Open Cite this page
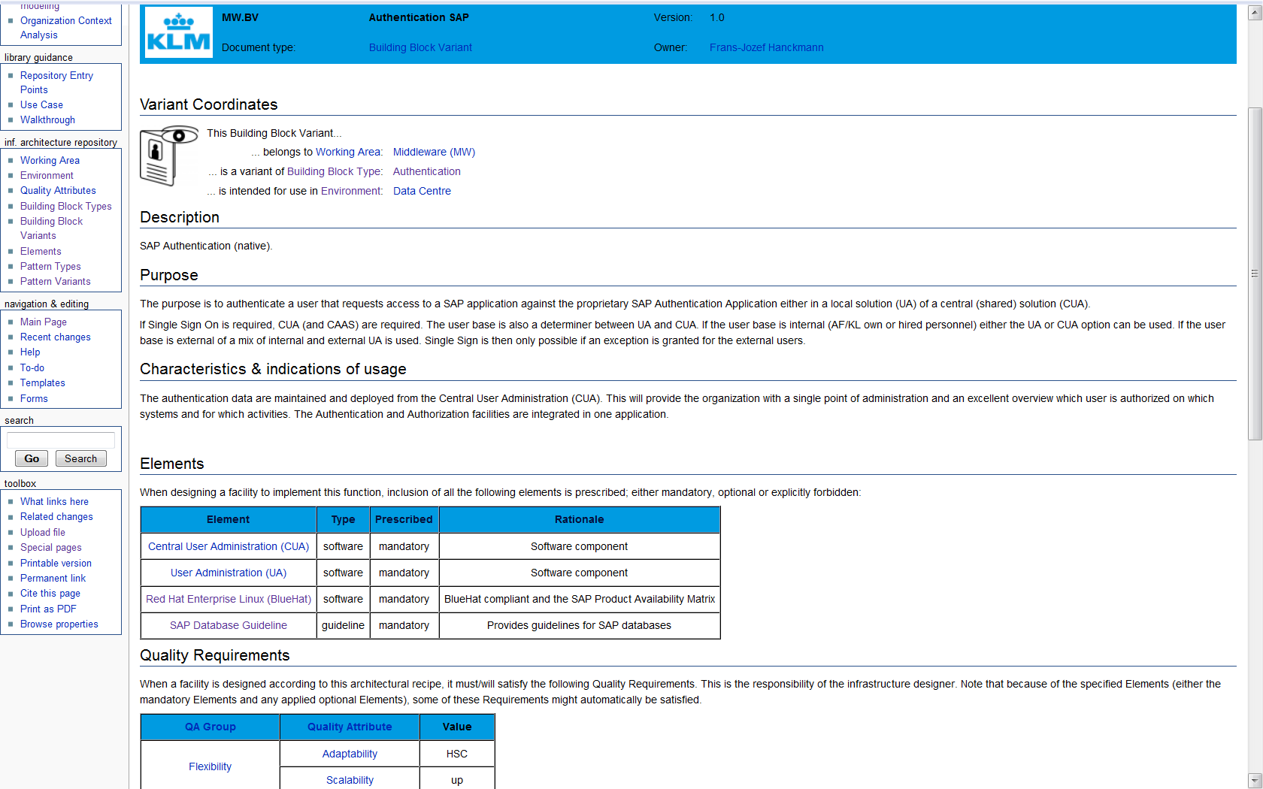The height and width of the screenshot is (789, 1263). (x=50, y=594)
